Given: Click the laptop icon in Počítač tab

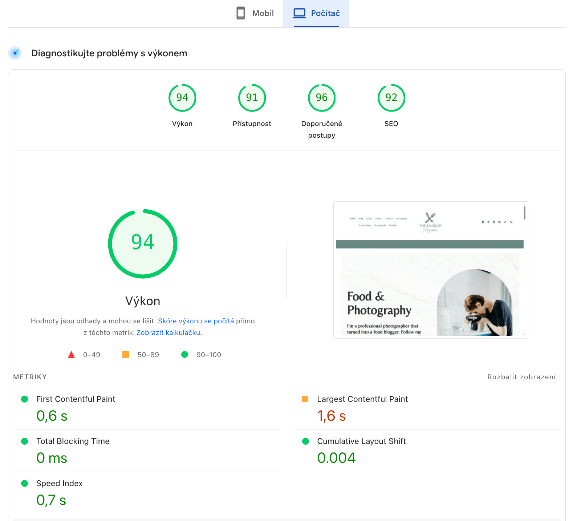Looking at the screenshot, I should tap(300, 13).
